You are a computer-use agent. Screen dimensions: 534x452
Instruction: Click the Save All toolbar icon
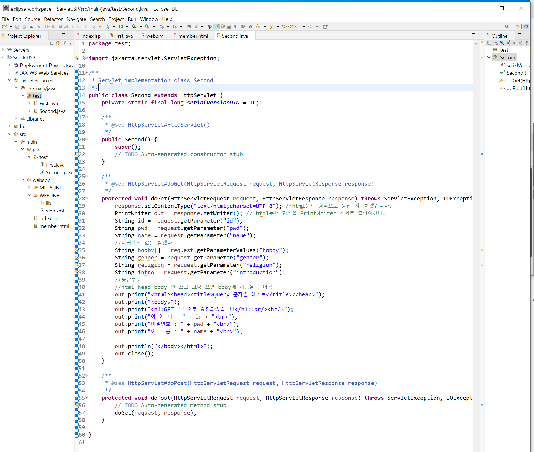pyautogui.click(x=24, y=27)
